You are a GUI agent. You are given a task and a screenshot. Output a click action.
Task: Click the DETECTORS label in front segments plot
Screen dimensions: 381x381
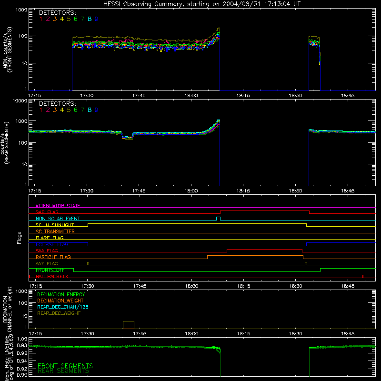(58, 13)
